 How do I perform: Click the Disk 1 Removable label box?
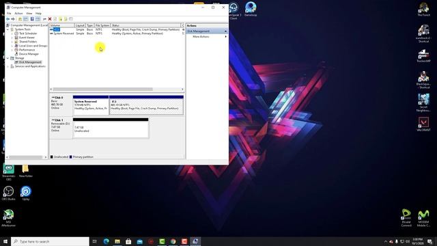click(x=61, y=128)
